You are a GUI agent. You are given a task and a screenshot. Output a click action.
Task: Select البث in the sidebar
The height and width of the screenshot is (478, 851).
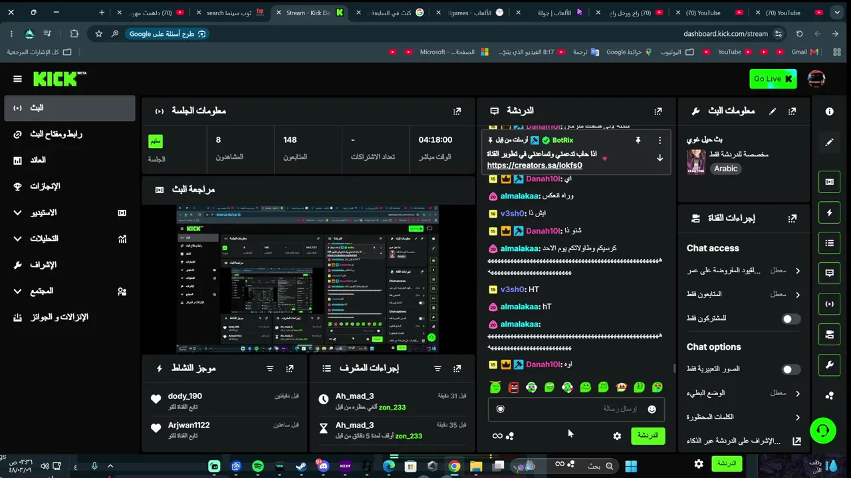click(70, 108)
